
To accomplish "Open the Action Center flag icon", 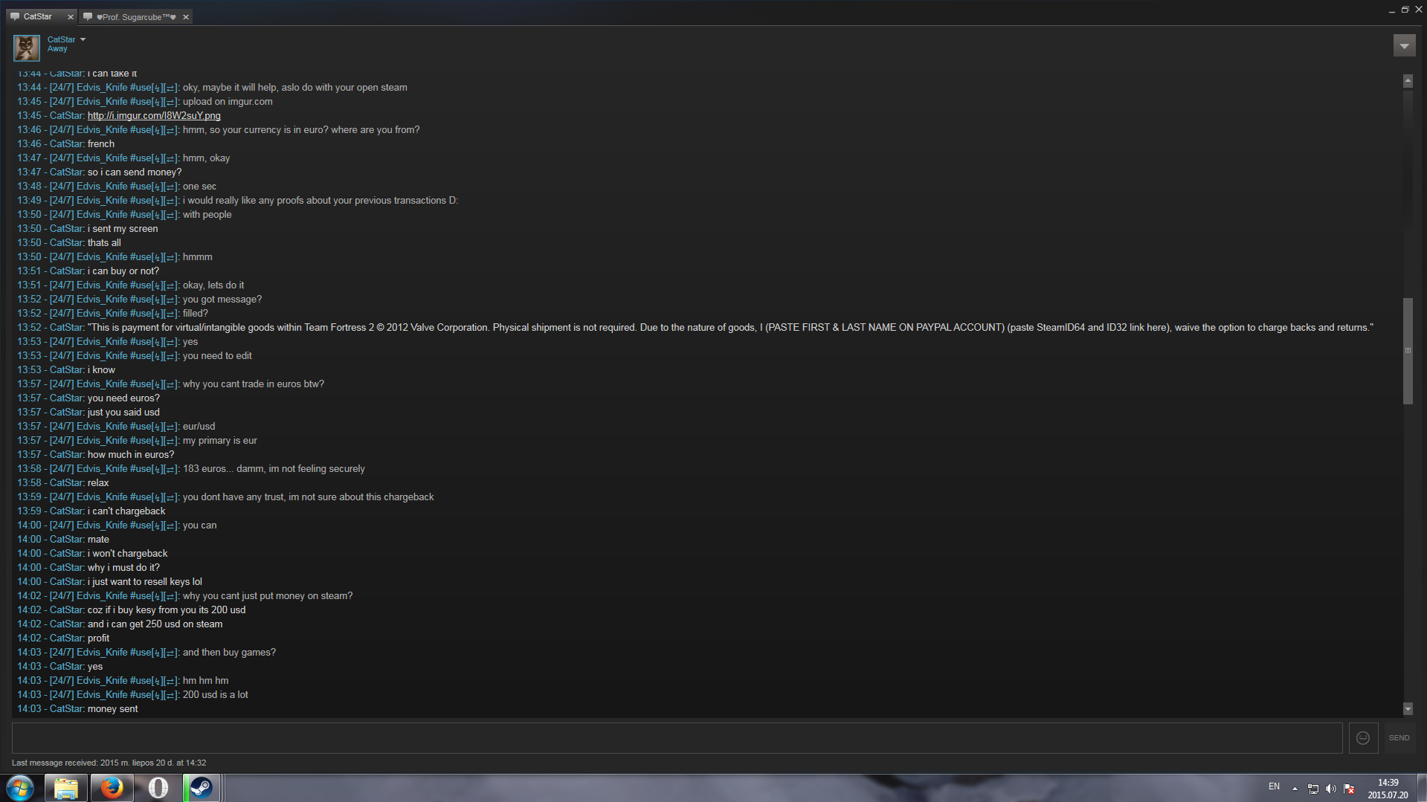I will coord(1349,789).
